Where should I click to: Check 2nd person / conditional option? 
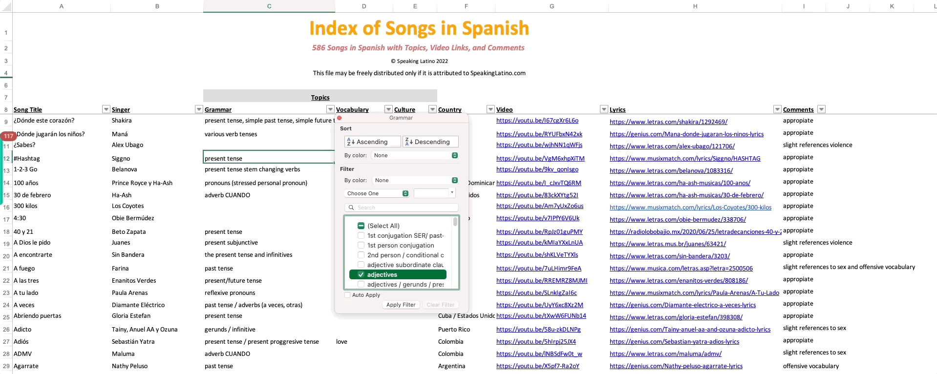[x=361, y=255]
